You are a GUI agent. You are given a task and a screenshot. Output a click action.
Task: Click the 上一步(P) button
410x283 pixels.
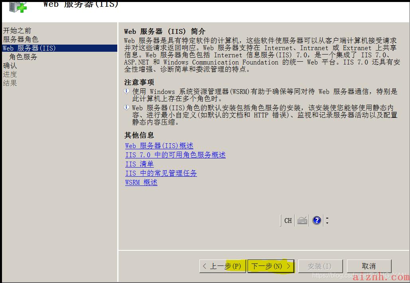tap(222, 266)
